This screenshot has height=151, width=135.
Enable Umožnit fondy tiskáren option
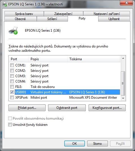coord(10,125)
